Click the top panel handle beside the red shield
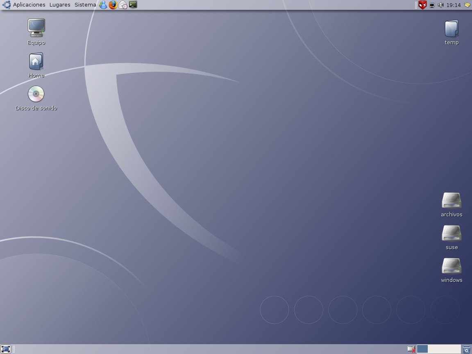 [416, 5]
